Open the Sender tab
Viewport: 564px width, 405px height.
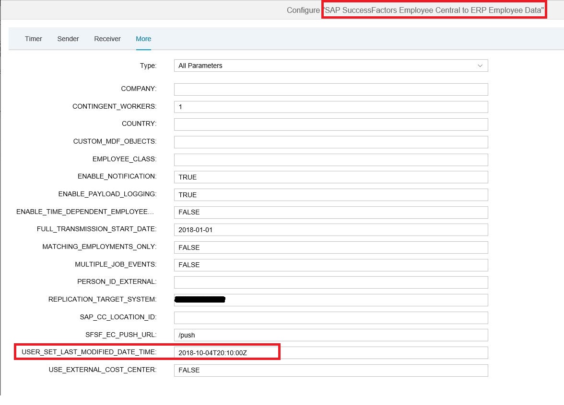[x=68, y=39]
